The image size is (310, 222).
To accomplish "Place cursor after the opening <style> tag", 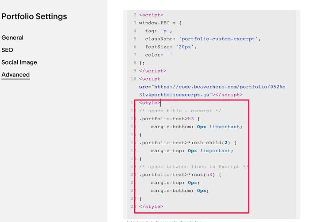I will (160, 103).
